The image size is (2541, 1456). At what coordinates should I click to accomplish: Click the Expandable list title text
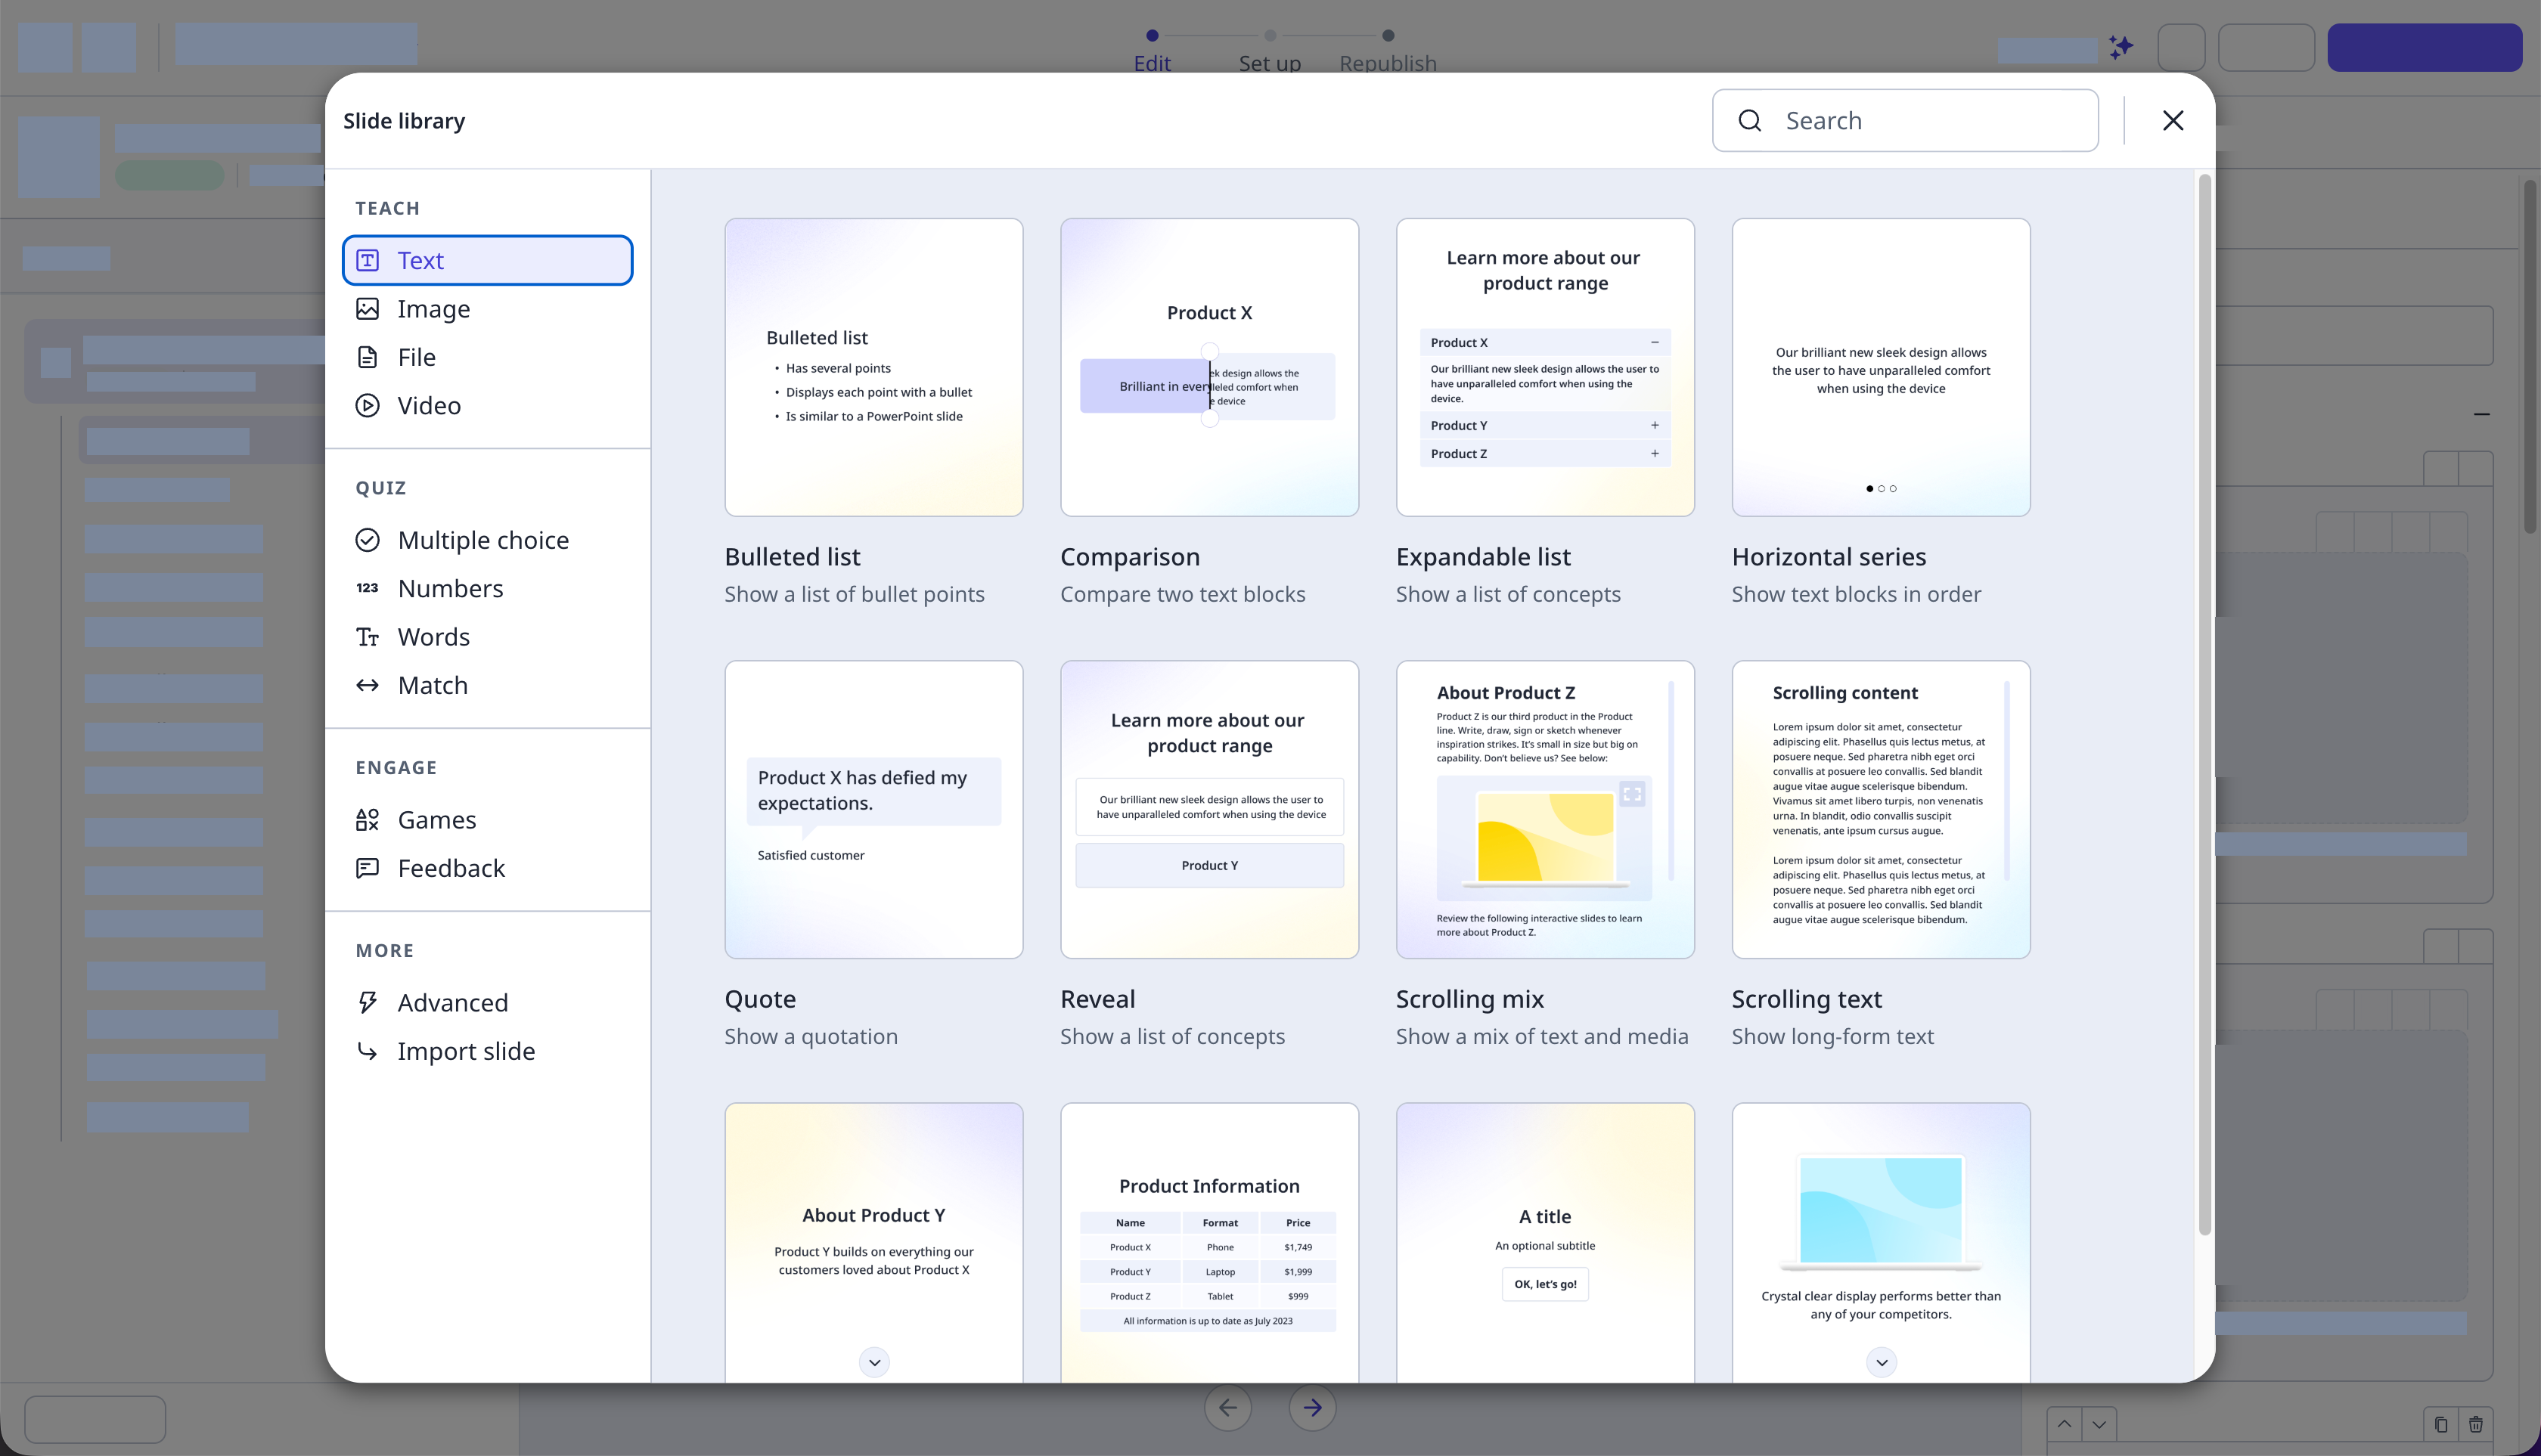(x=1482, y=557)
